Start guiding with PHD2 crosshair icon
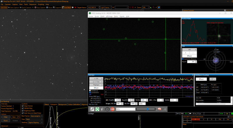The height and width of the screenshot is (128, 233). (x=107, y=109)
